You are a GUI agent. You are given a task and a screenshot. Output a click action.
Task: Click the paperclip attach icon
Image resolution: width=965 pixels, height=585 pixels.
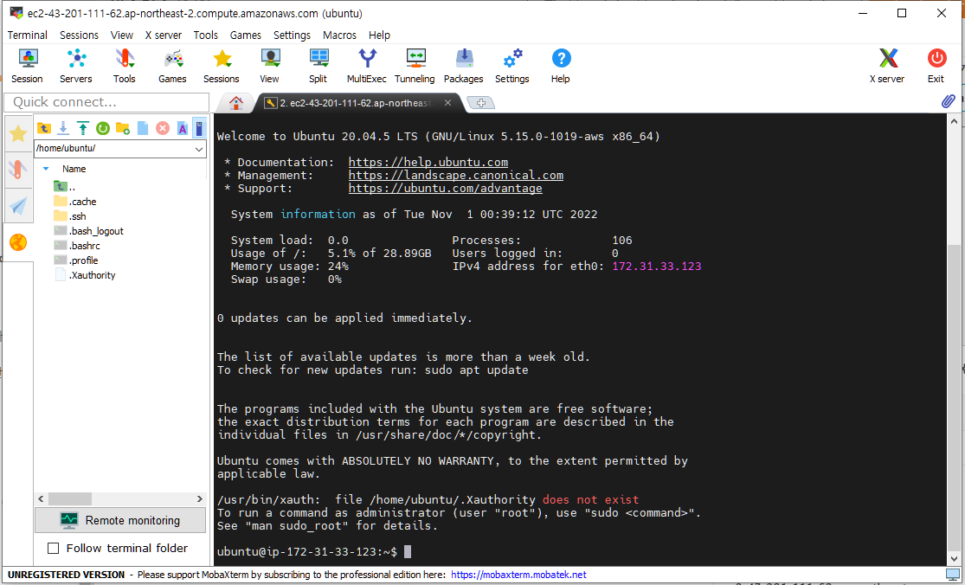click(x=949, y=101)
